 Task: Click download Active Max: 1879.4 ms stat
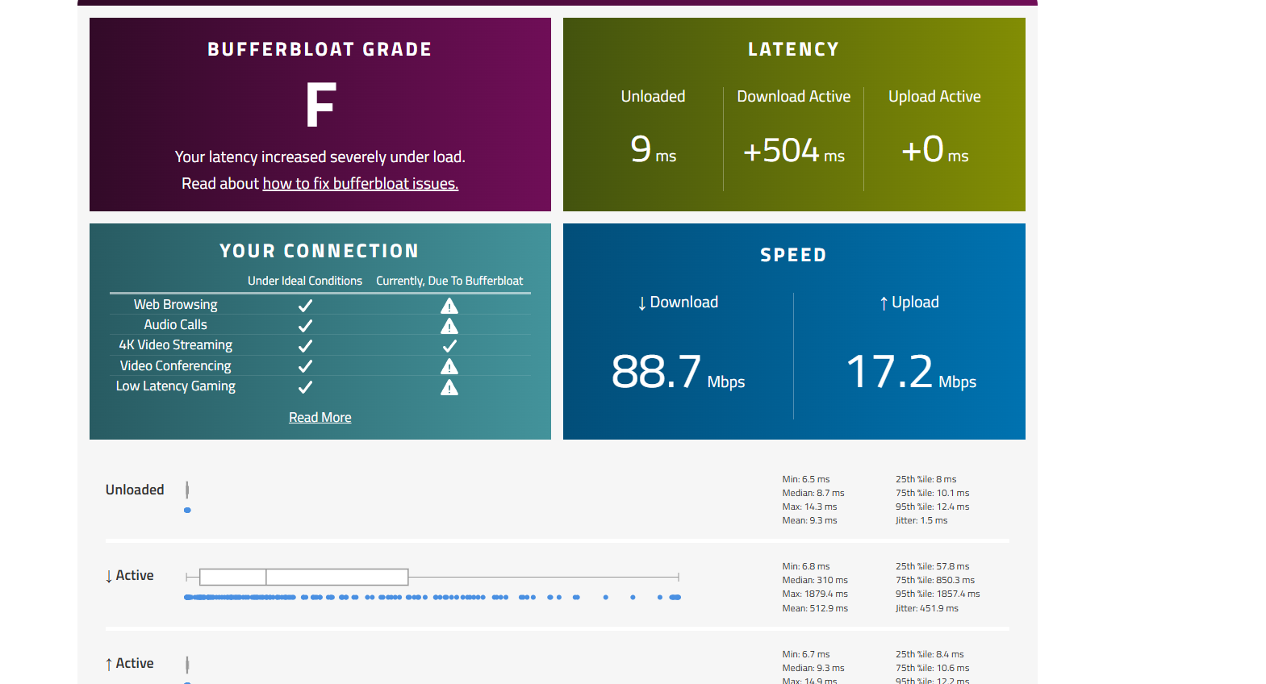coord(815,594)
